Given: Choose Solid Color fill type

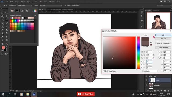Looking at the screenshot, I should (17, 11).
